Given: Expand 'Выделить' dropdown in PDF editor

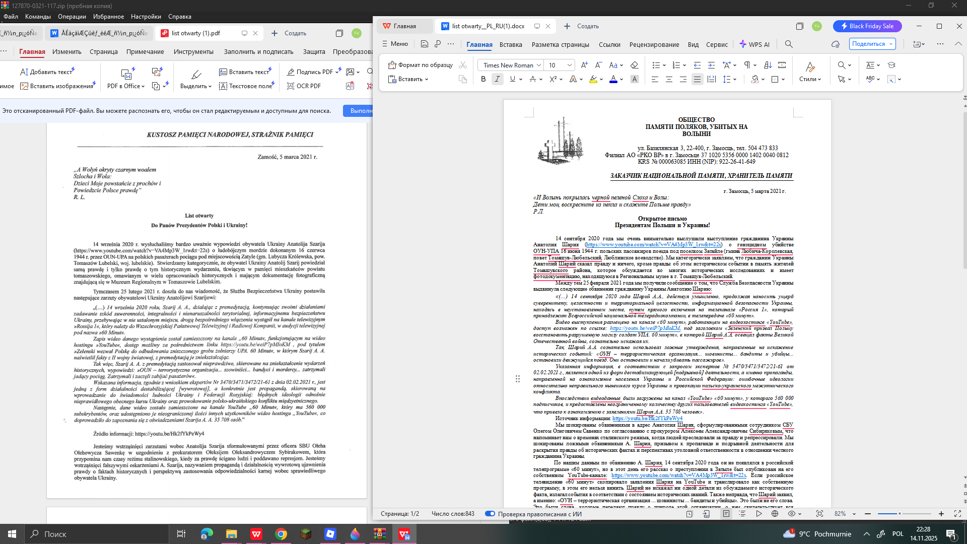Looking at the screenshot, I should tap(196, 86).
